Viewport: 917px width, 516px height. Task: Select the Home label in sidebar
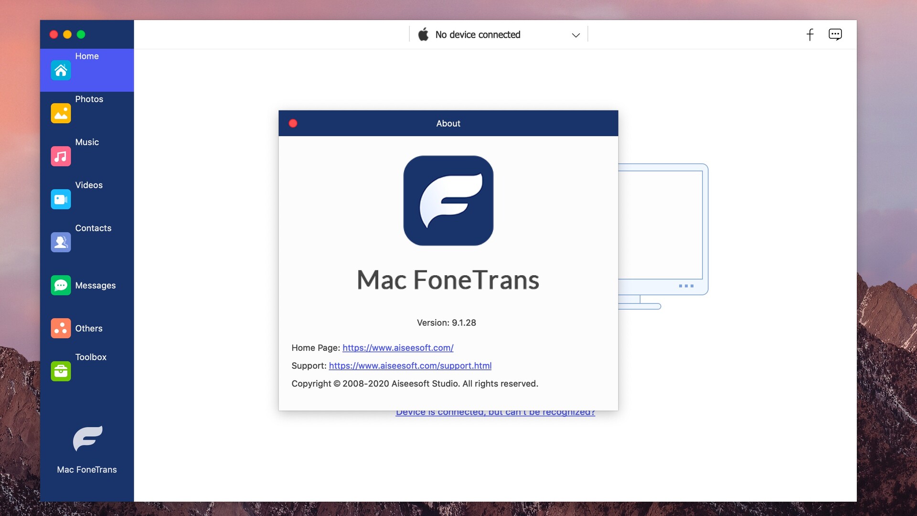[87, 56]
